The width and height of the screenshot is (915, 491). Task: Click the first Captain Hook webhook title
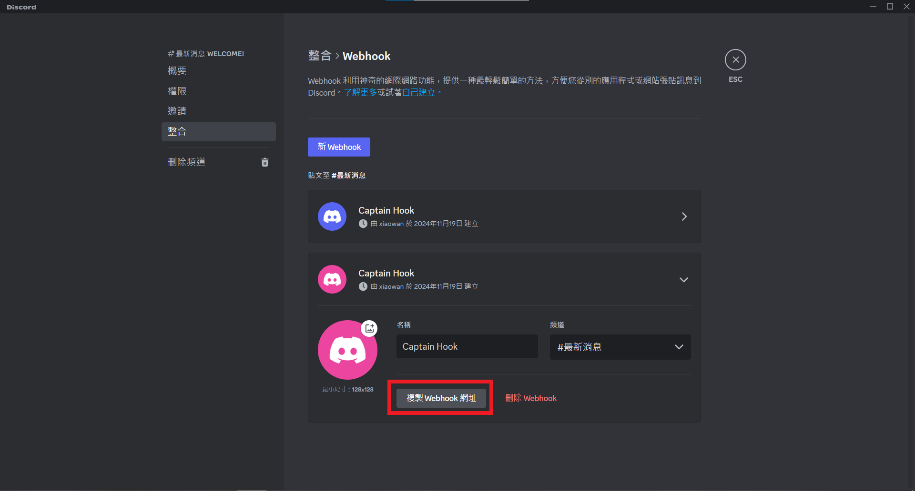pyautogui.click(x=386, y=210)
